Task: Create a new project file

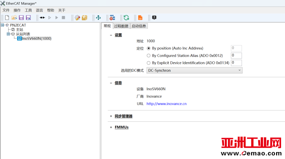Action: 7,17
